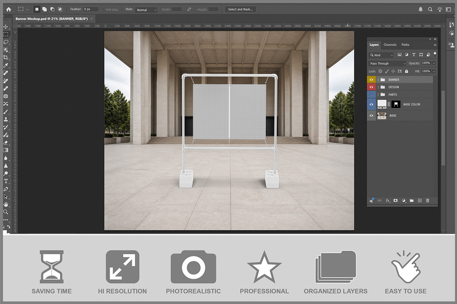
Task: Select the Layers tab
Action: point(374,45)
